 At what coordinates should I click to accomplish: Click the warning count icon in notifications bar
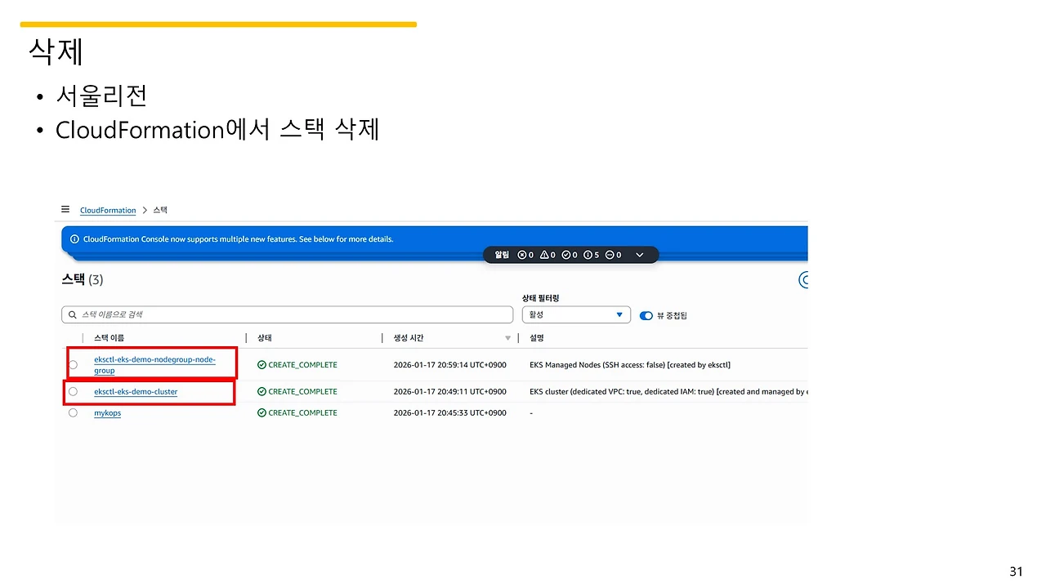(543, 254)
